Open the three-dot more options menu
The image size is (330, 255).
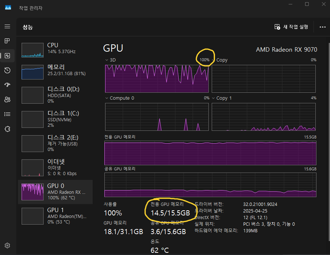click(322, 27)
